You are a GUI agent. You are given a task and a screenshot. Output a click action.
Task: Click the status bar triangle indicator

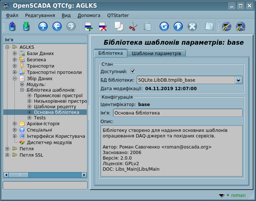[x=222, y=195]
